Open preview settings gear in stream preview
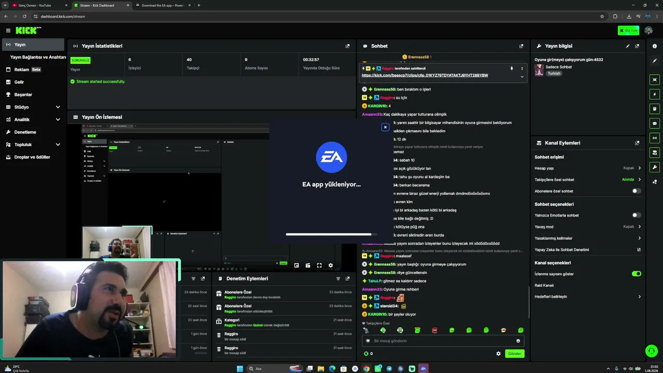Viewport: 663px width, 373px height. click(x=330, y=265)
